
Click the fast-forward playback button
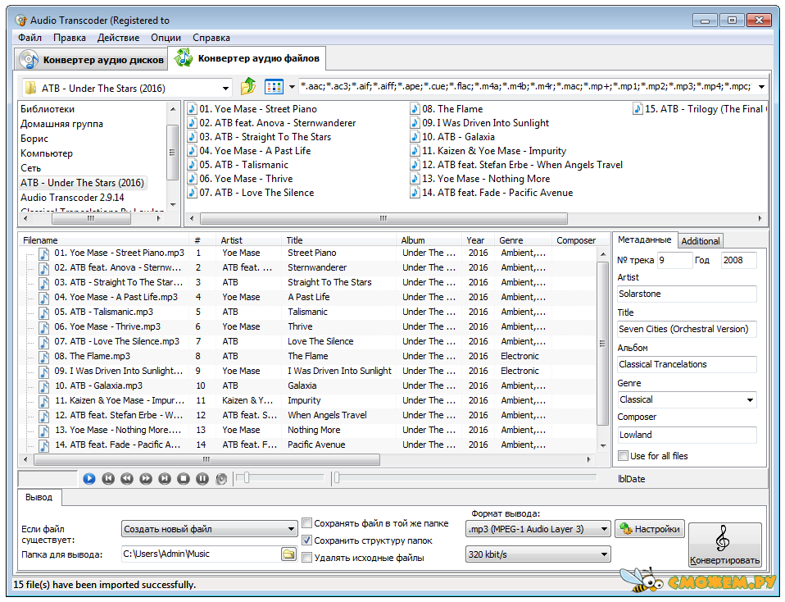(x=146, y=479)
